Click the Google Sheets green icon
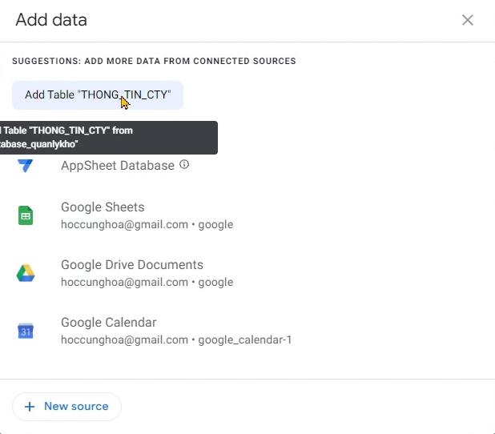The image size is (495, 434). pyautogui.click(x=26, y=215)
